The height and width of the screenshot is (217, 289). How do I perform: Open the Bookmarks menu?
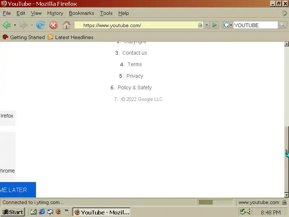82,13
